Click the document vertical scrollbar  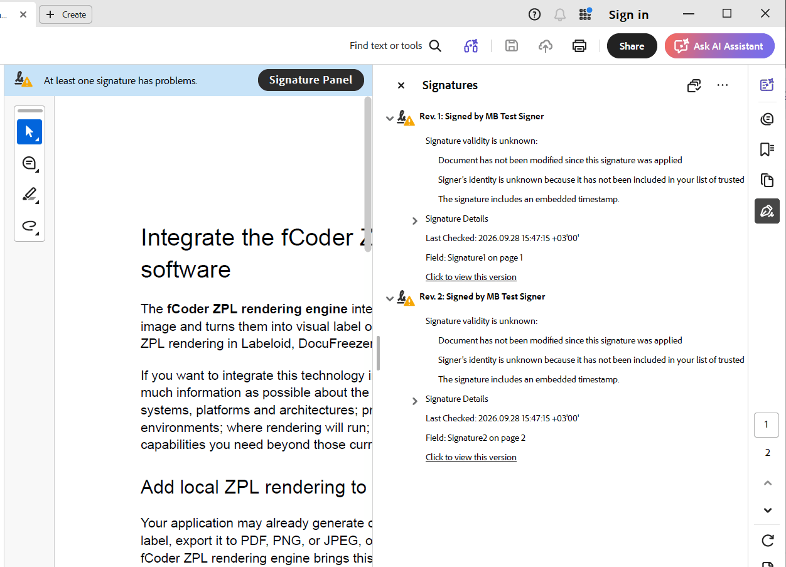point(368,175)
